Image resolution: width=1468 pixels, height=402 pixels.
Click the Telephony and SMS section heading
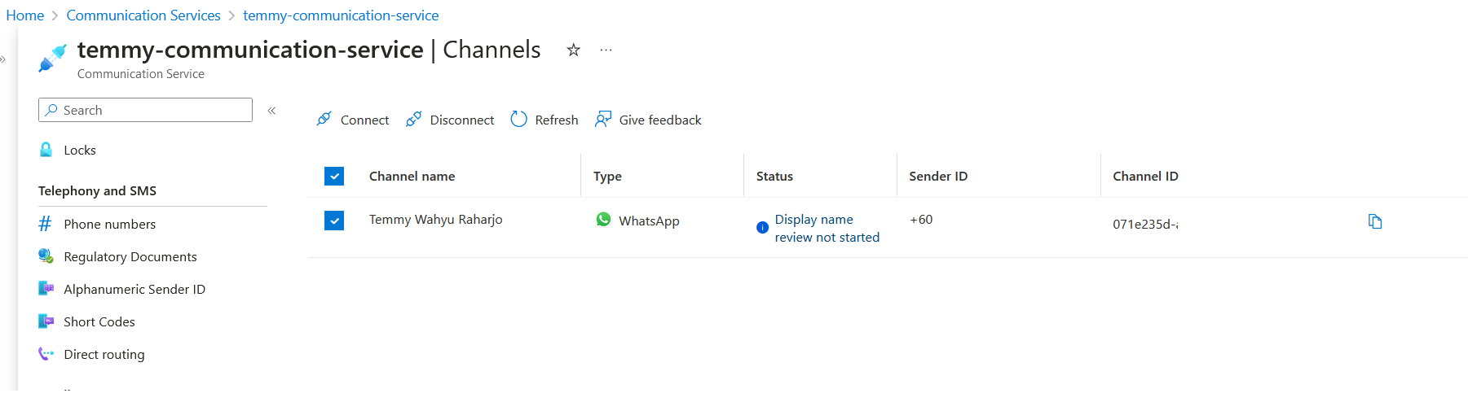coord(97,190)
